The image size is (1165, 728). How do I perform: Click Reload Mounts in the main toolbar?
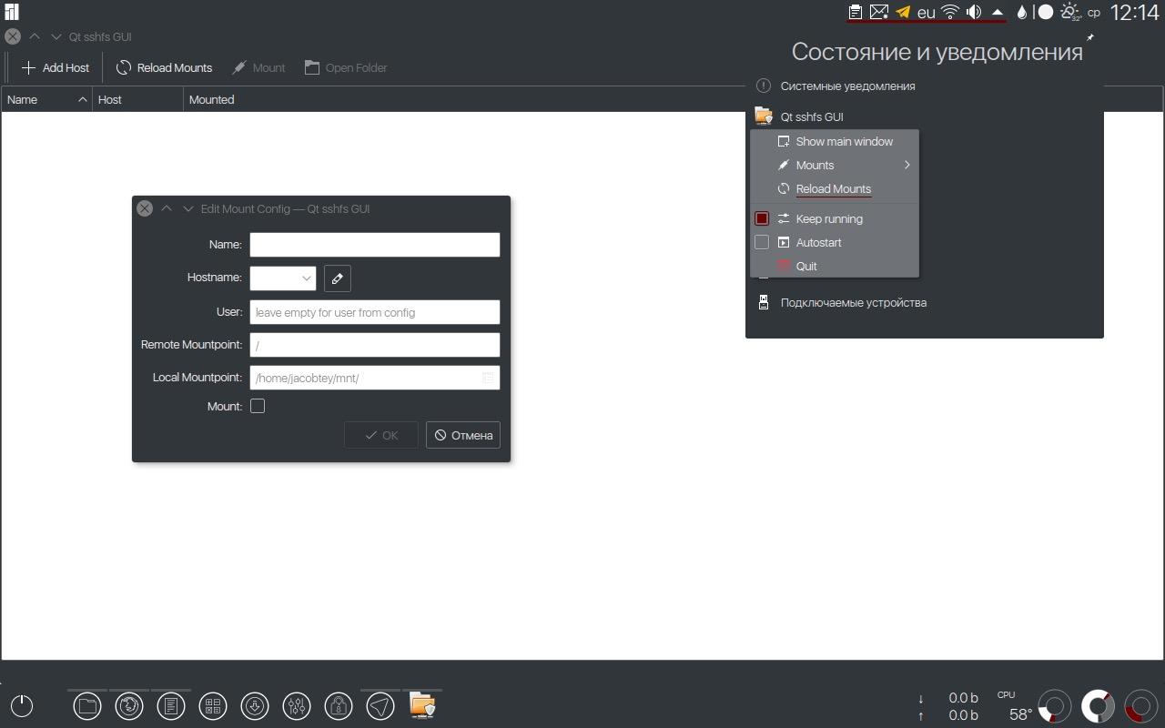coord(165,67)
